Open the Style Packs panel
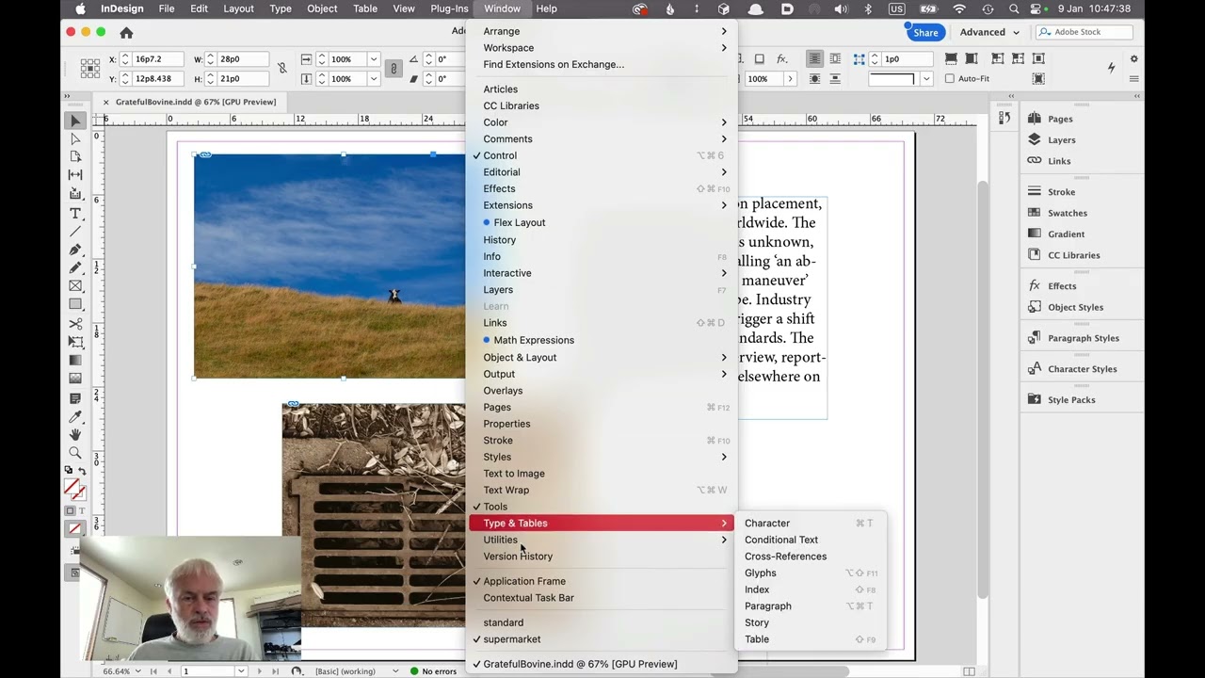Viewport: 1205px width, 678px height. (x=1071, y=400)
